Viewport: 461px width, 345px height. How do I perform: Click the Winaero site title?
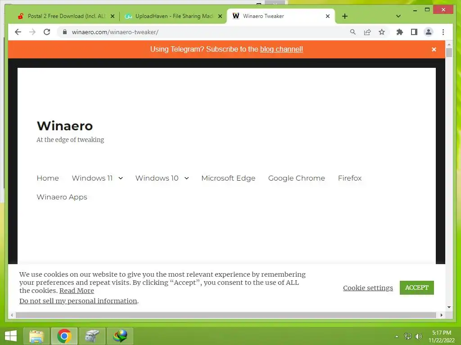[x=65, y=126]
